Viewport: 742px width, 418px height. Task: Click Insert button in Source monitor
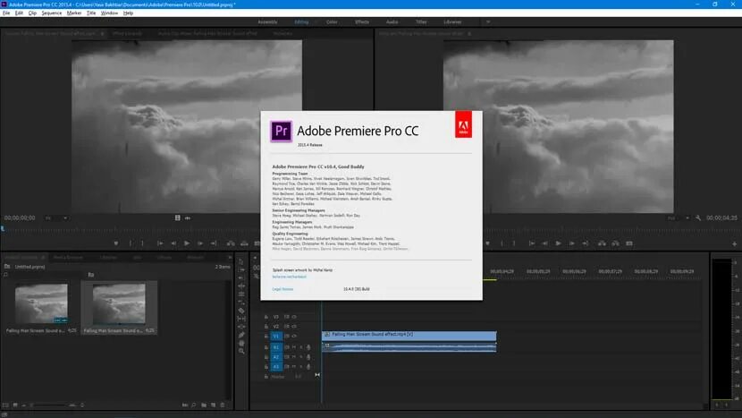231,243
